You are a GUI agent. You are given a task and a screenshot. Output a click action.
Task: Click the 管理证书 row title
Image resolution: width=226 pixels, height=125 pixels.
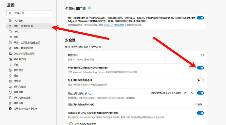[73, 55]
